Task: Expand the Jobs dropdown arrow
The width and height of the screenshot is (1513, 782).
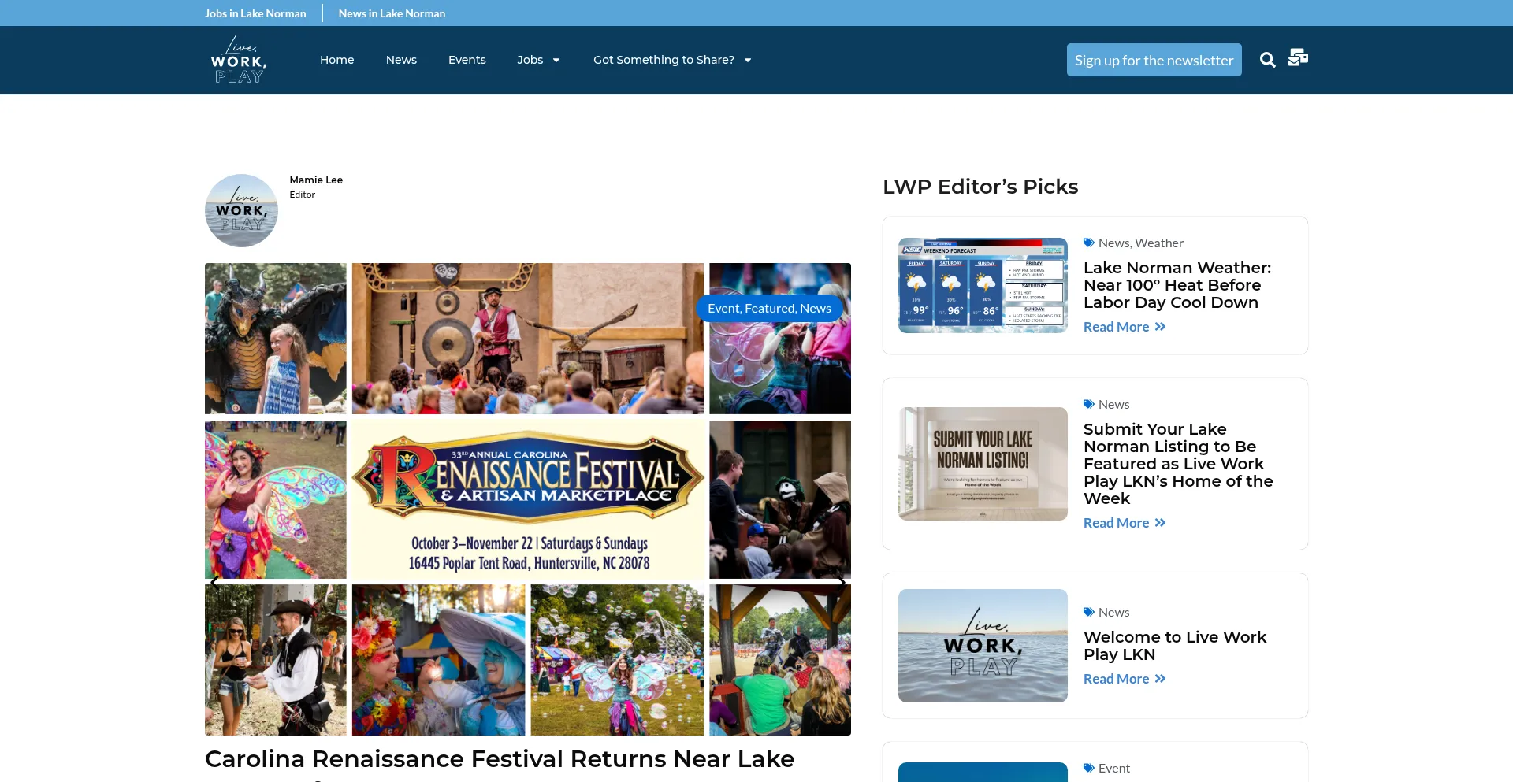Action: [556, 61]
